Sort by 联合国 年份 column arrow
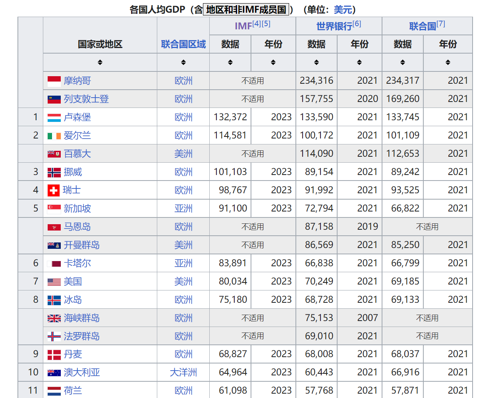This screenshot has height=398, width=498. click(448, 62)
